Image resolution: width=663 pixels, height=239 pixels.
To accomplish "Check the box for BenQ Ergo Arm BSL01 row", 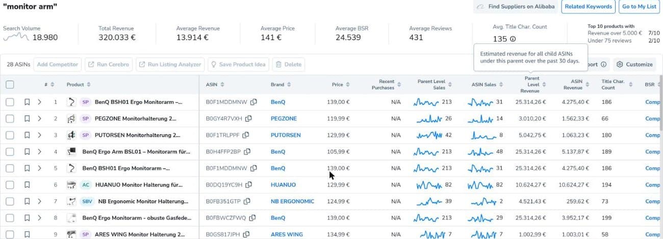I will pyautogui.click(x=10, y=152).
